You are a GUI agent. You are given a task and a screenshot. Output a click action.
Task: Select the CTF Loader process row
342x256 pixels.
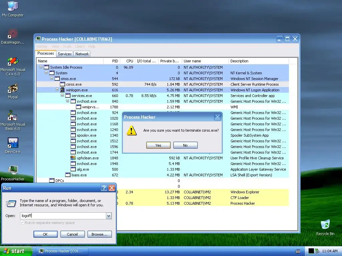tap(203, 198)
